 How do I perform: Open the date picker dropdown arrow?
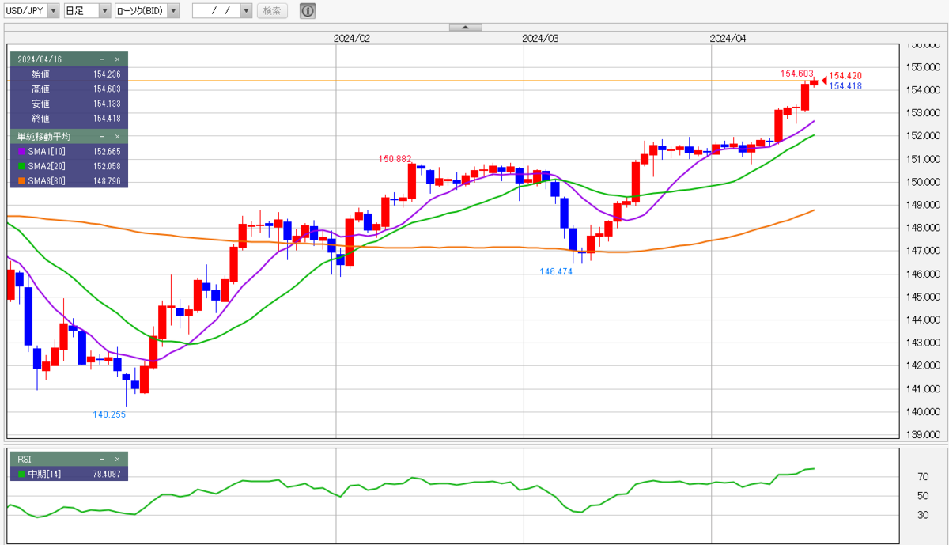coord(246,11)
